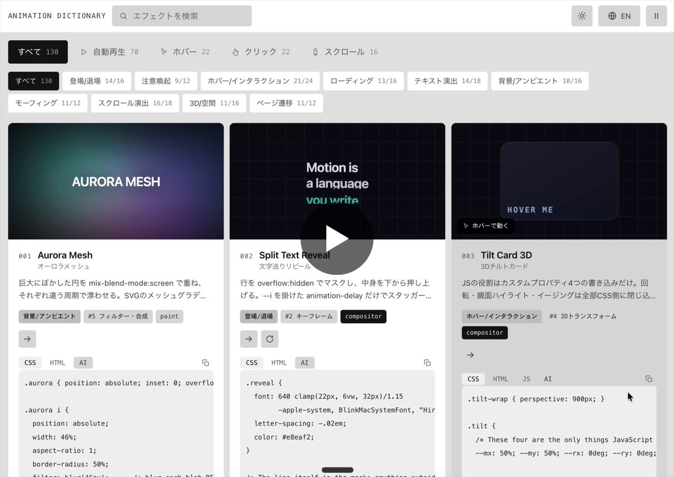The width and height of the screenshot is (674, 477).
Task: Click the #5 フィルター・合成 tag
Action: click(x=118, y=316)
